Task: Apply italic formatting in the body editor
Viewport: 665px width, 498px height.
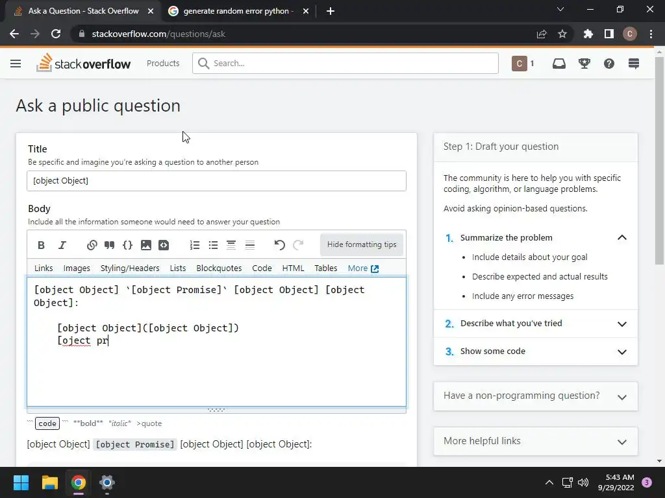Action: click(62, 244)
